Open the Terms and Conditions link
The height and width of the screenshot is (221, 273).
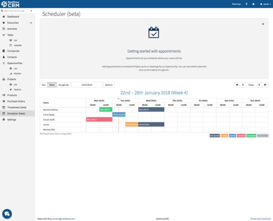click(x=260, y=219)
